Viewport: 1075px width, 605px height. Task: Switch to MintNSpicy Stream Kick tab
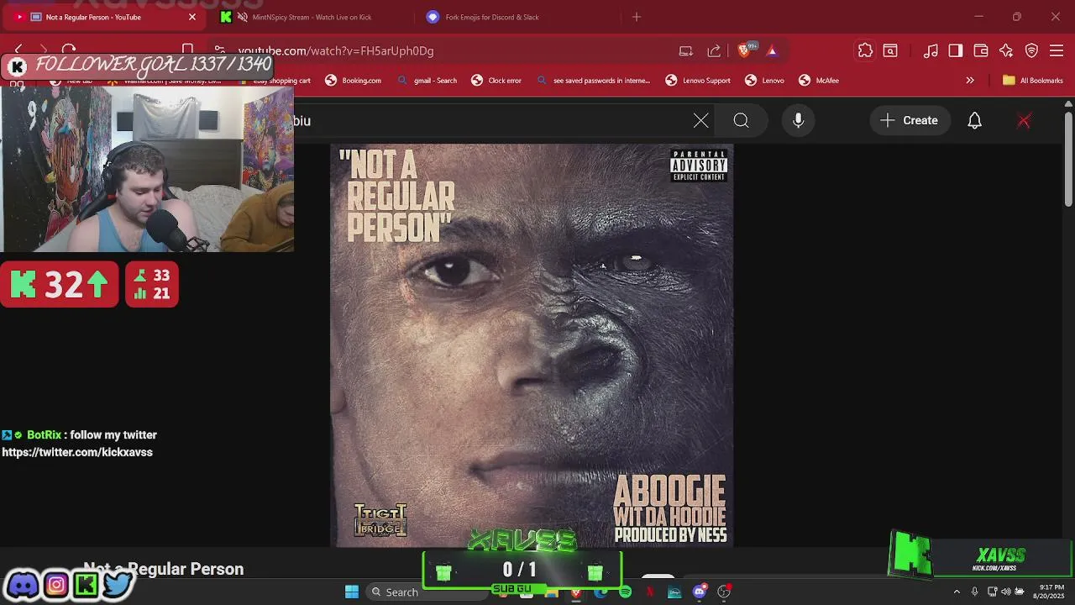[x=312, y=17]
